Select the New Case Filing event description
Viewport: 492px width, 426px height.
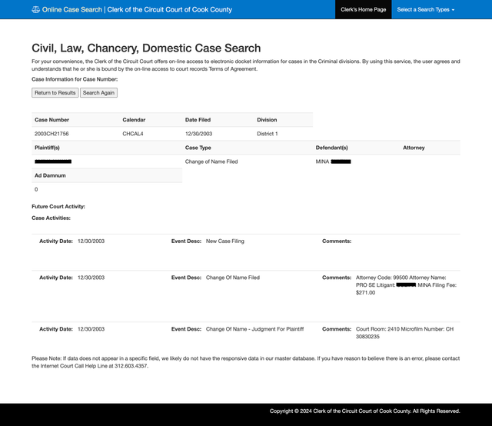[x=225, y=241]
